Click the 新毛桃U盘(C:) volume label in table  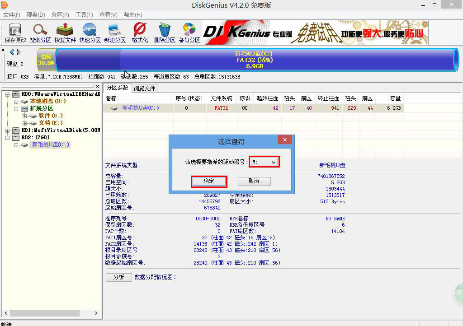coord(141,108)
